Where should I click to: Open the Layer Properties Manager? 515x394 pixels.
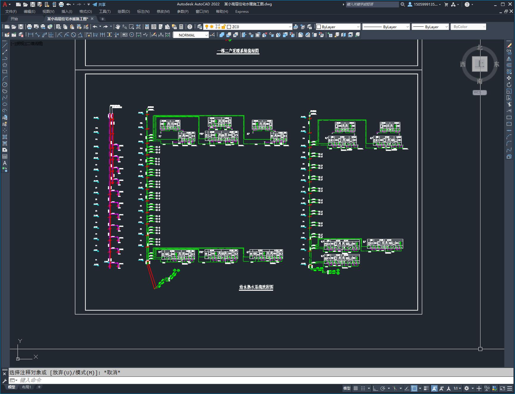pyautogui.click(x=200, y=27)
